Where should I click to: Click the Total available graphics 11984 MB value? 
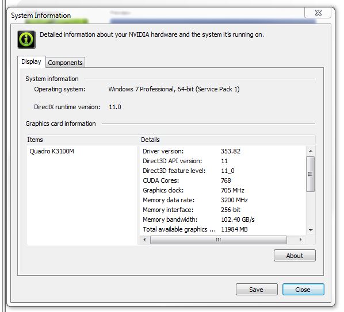click(234, 229)
